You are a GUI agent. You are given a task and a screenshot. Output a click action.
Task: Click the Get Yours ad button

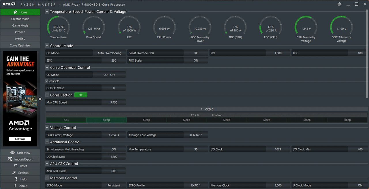tap(20, 139)
